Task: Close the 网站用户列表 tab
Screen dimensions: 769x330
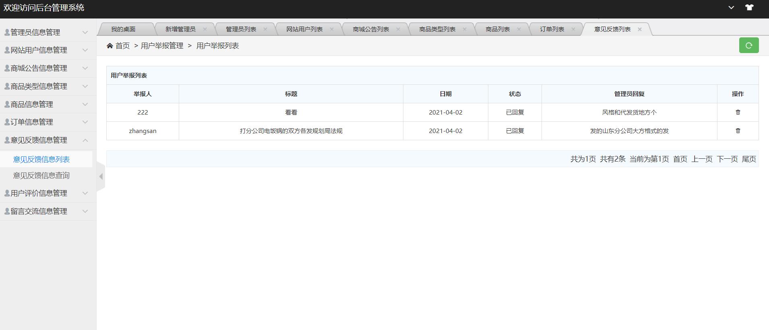Action: point(331,29)
